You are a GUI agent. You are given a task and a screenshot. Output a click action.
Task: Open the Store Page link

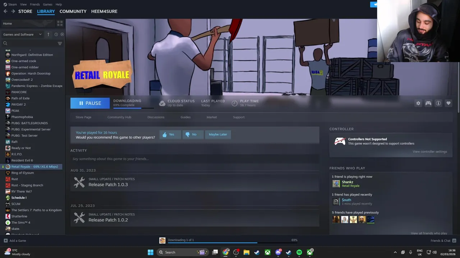click(x=83, y=117)
